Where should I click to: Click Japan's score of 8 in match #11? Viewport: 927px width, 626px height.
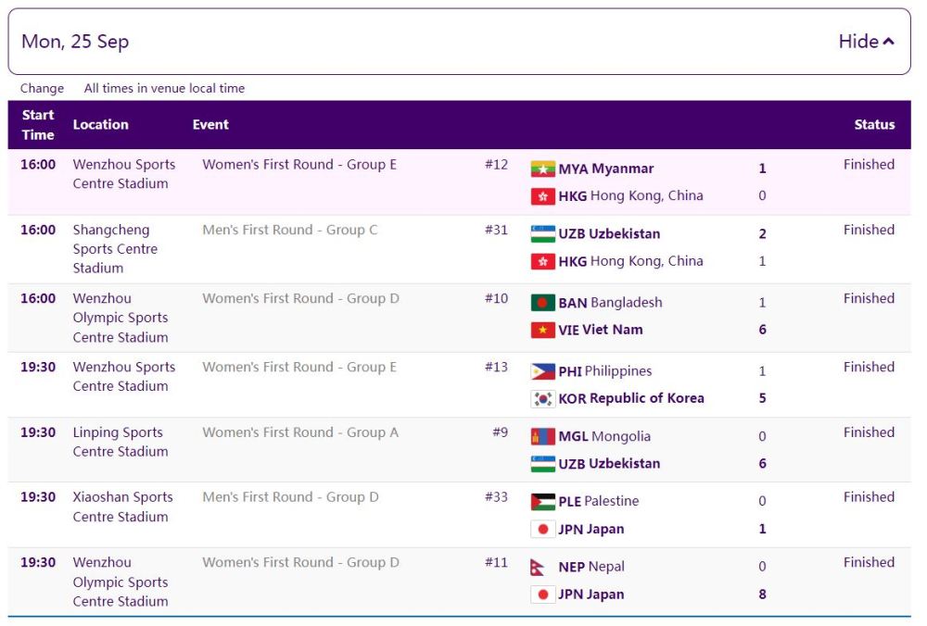762,595
